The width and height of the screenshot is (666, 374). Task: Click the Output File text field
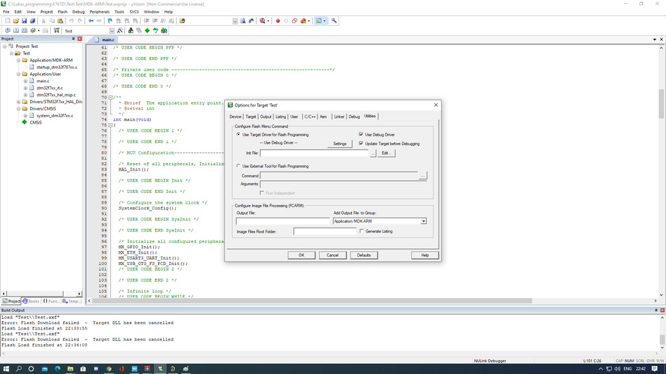tap(283, 222)
